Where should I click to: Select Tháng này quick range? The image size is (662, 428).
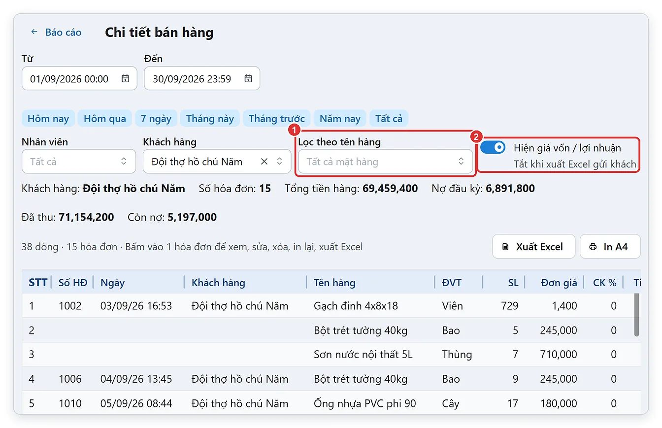point(210,119)
